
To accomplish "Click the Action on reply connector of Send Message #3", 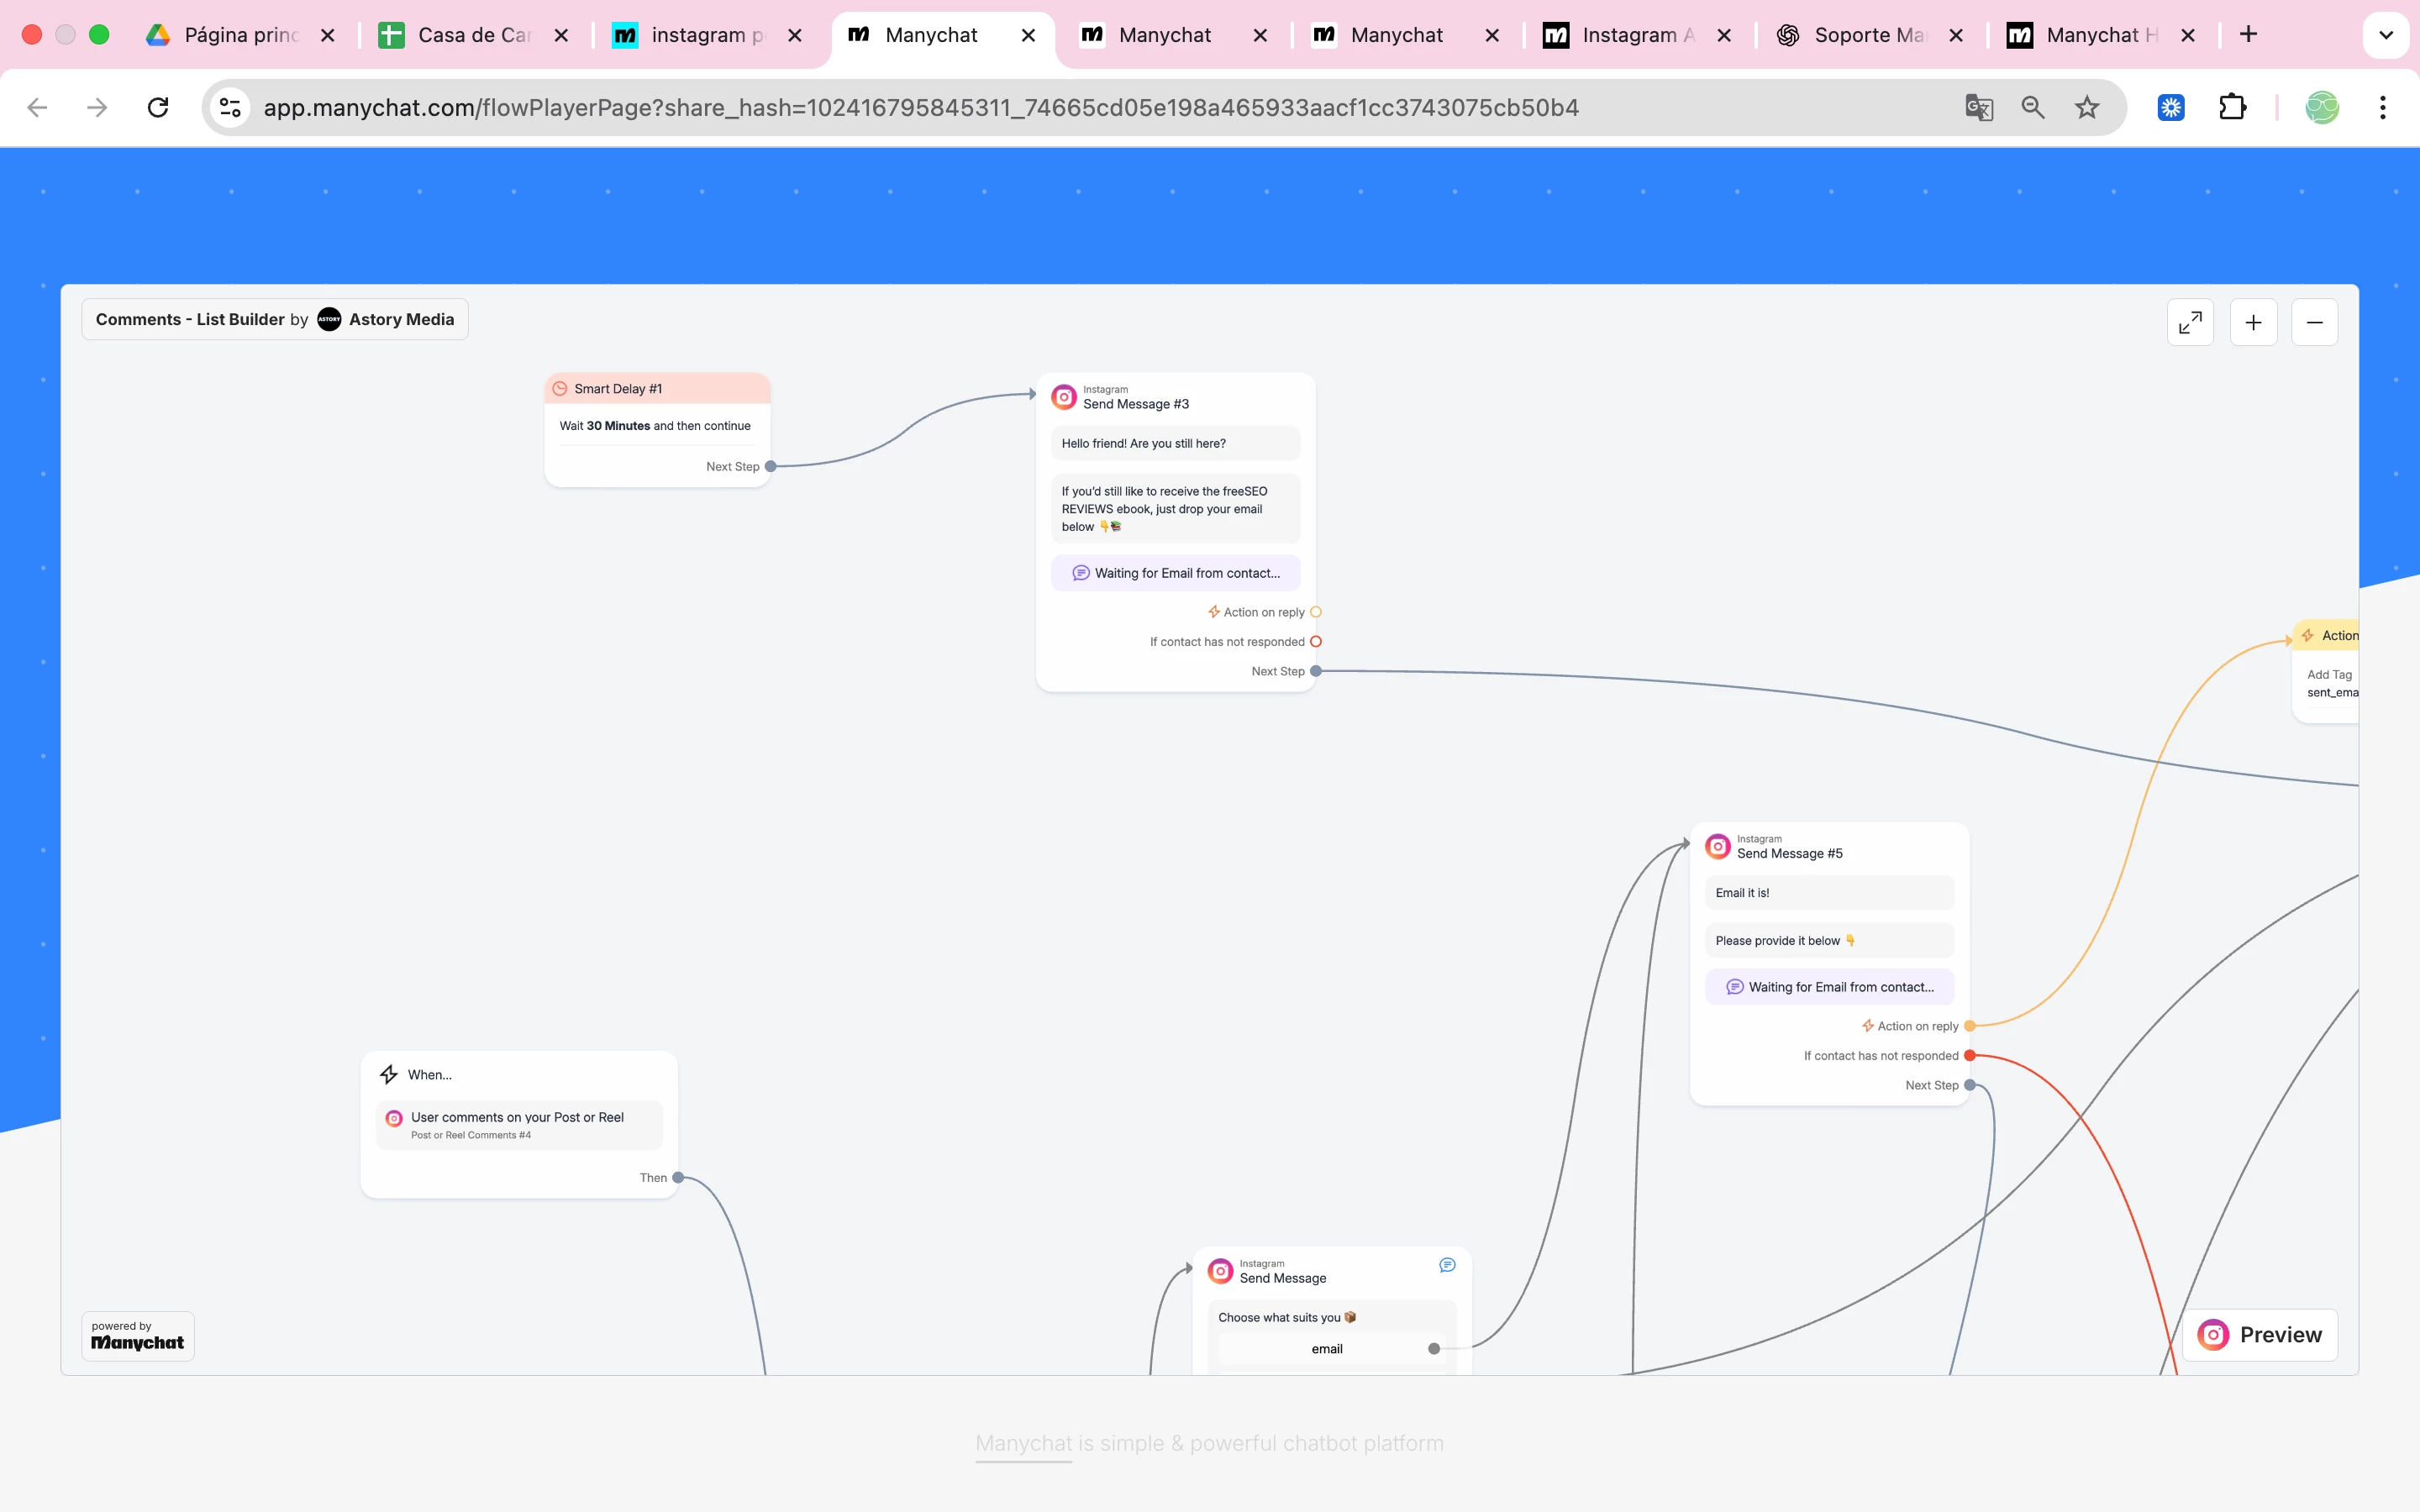I will (1315, 612).
